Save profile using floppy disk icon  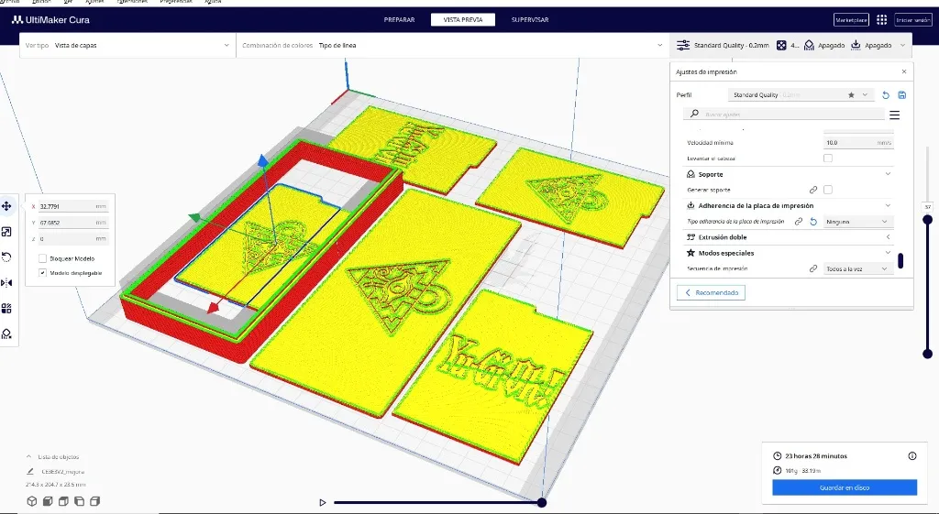(902, 95)
